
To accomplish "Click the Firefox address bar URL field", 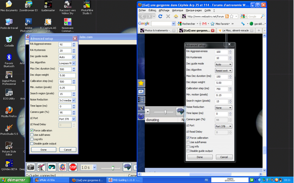I will point(205,16).
